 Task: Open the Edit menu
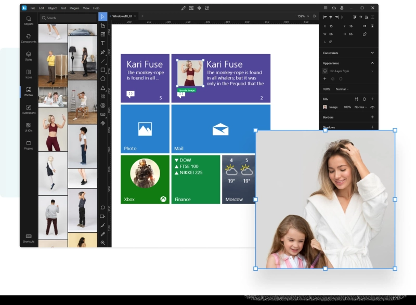click(x=42, y=8)
